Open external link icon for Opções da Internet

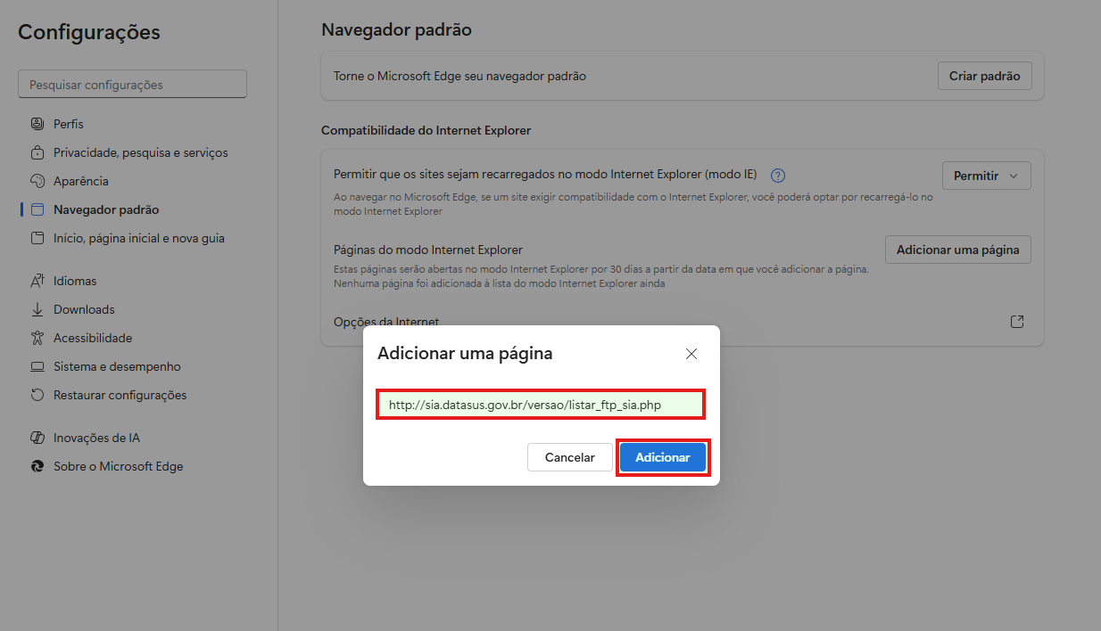click(1016, 322)
